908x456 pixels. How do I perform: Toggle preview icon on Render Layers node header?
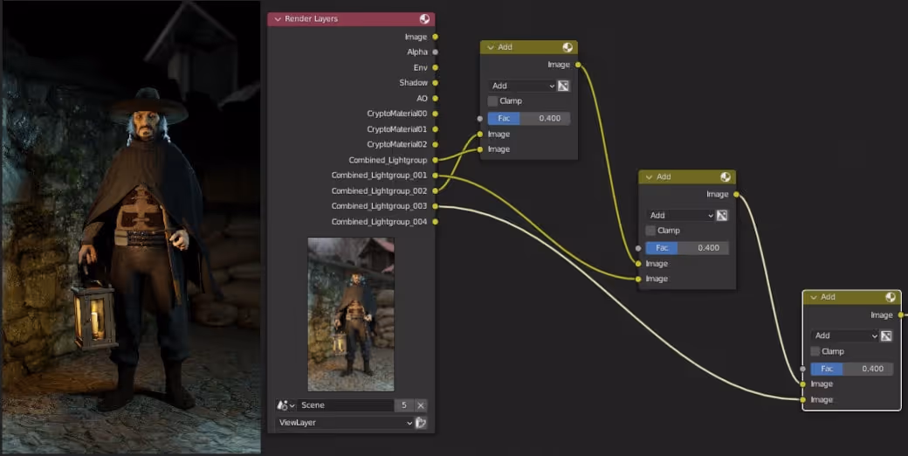click(x=424, y=19)
